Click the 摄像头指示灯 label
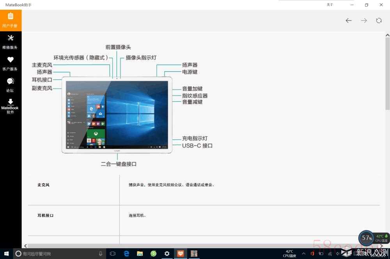This screenshot has height=259, width=390. click(x=141, y=58)
